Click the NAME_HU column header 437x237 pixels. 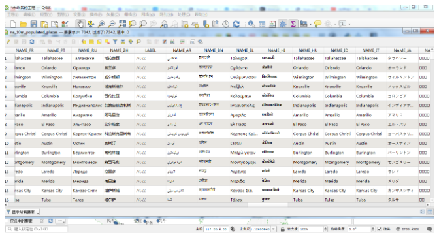308,50
